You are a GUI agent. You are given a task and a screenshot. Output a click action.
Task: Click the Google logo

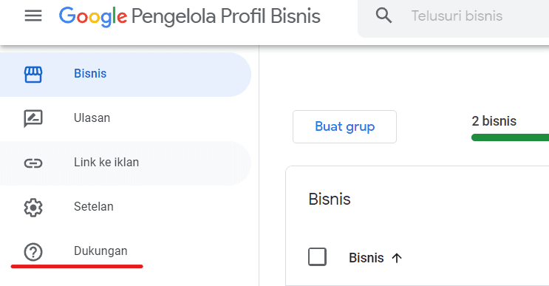93,16
